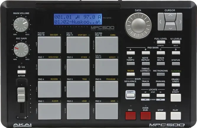Viewport: 197px width, 128px height.
Task: Strike PAD 5 Trim pad
Action: (x=78, y=89)
